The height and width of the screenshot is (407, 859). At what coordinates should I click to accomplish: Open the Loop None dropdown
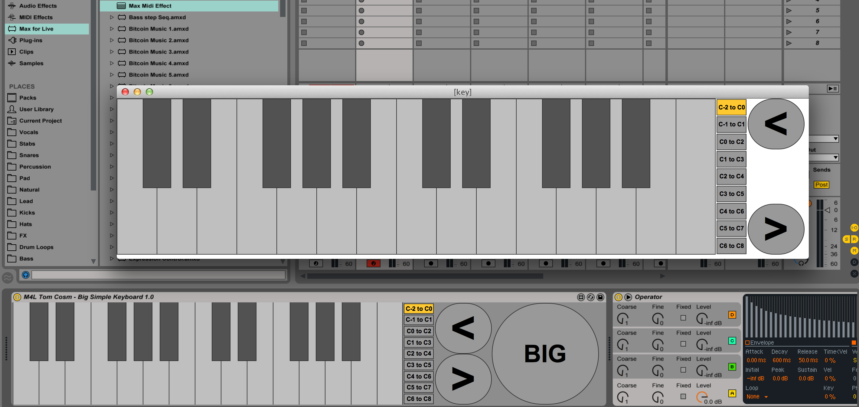(757, 397)
